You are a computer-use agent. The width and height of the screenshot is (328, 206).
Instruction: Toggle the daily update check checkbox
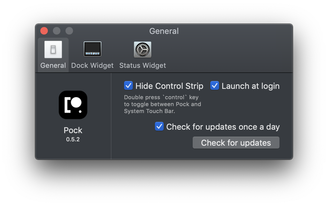click(x=159, y=127)
